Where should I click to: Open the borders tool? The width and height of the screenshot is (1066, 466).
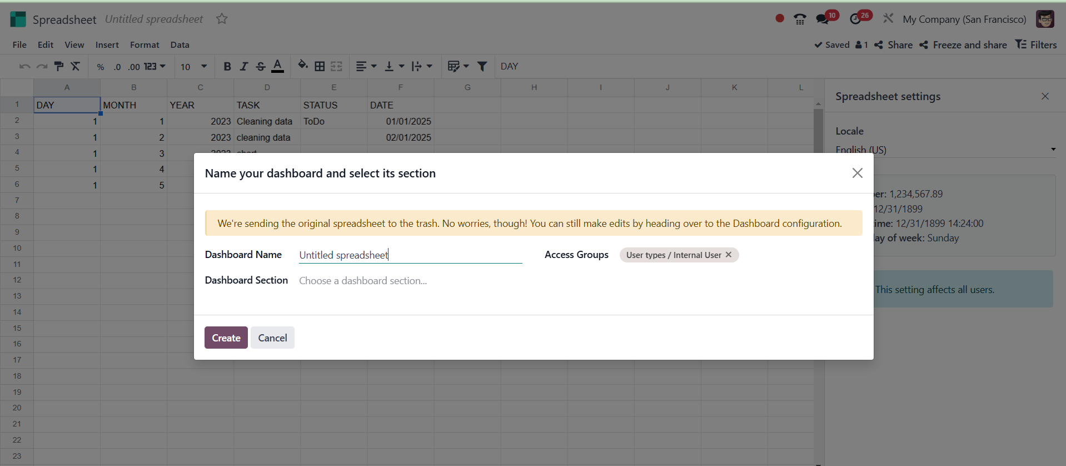tap(320, 67)
